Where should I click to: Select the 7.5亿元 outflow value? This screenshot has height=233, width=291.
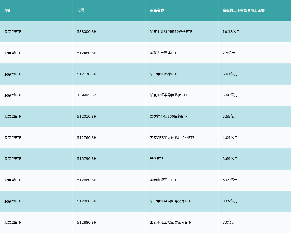(229, 53)
